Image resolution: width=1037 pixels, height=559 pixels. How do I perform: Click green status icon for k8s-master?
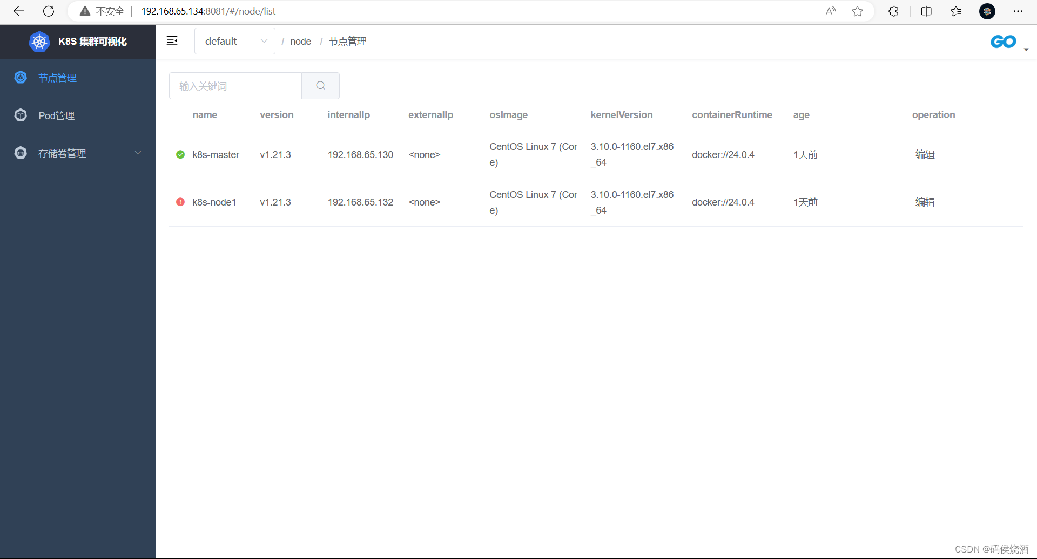180,155
